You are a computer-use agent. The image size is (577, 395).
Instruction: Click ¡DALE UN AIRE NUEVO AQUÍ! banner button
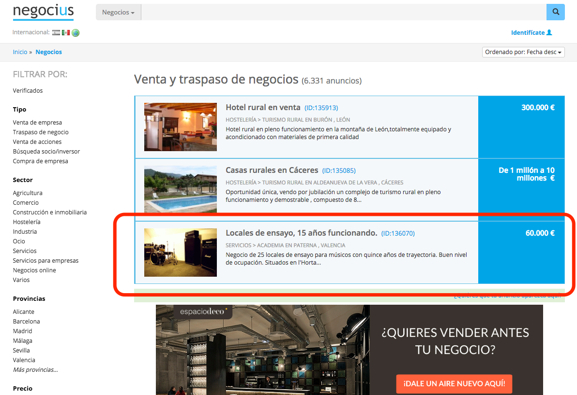pyautogui.click(x=454, y=383)
